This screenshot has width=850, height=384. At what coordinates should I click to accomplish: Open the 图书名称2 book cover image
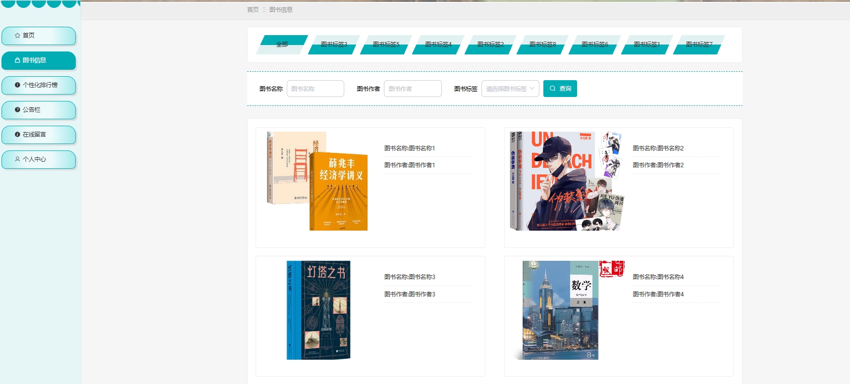click(x=567, y=181)
